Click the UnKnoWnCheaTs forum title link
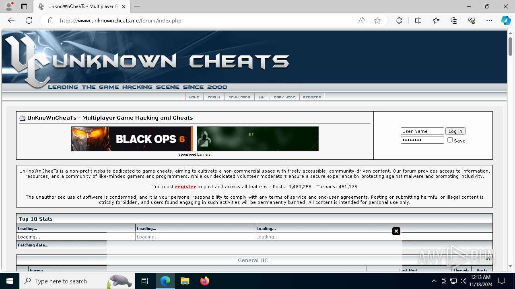515x289 pixels. pyautogui.click(x=110, y=118)
